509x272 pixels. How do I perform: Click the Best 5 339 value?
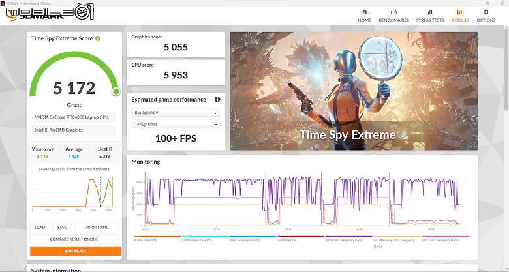click(104, 156)
